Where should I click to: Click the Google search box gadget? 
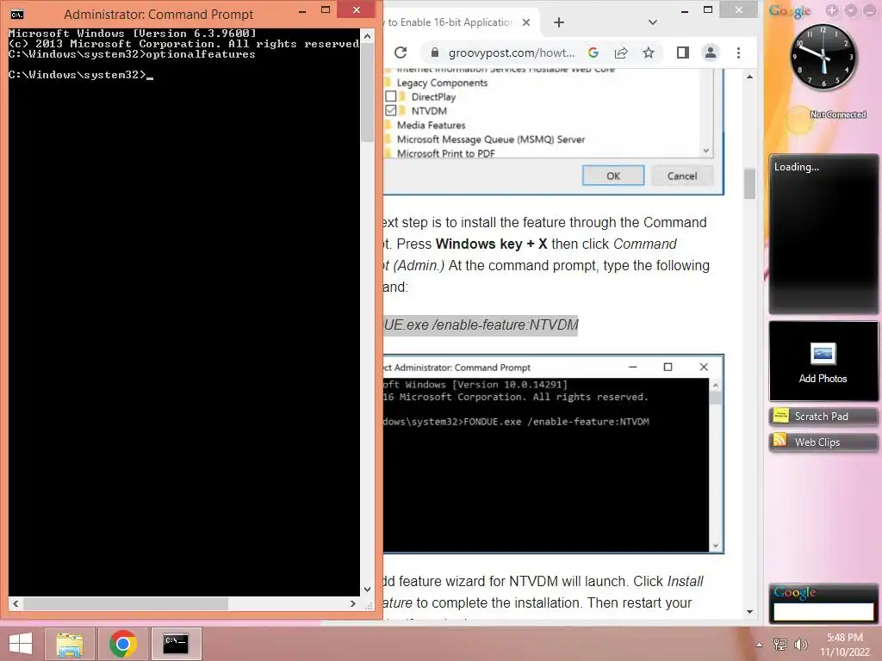point(823,612)
